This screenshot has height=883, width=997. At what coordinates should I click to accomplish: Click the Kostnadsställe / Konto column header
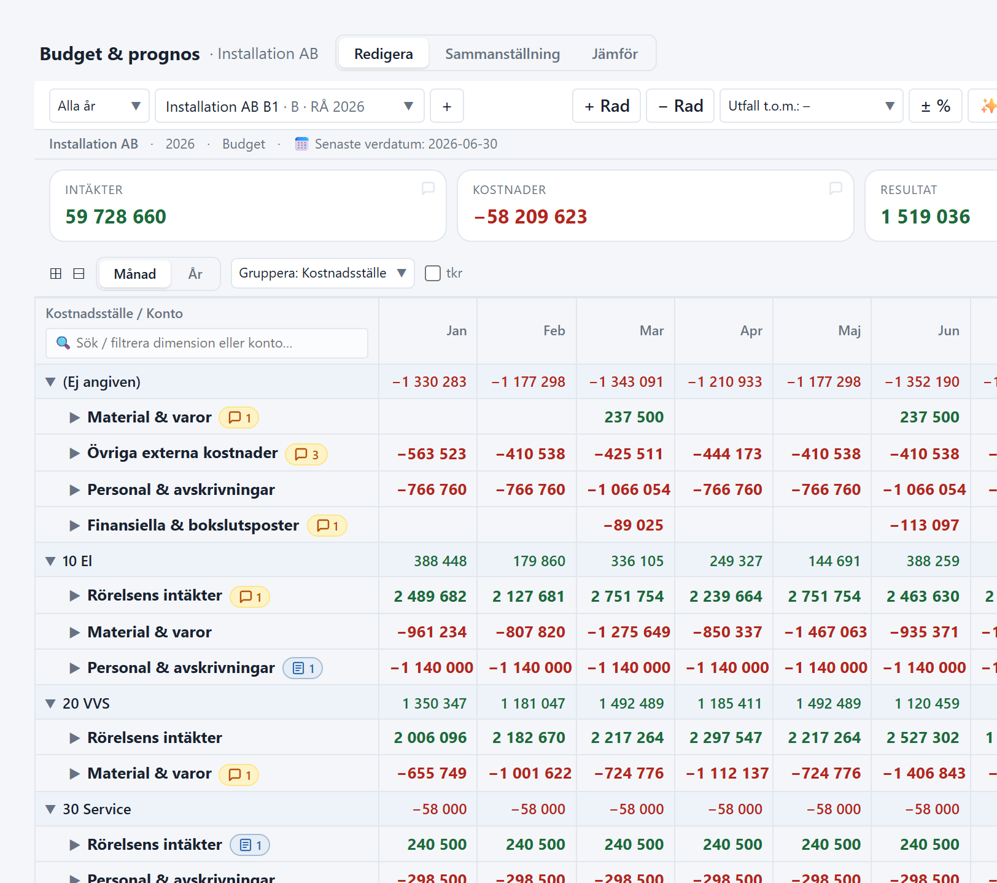pos(114,313)
